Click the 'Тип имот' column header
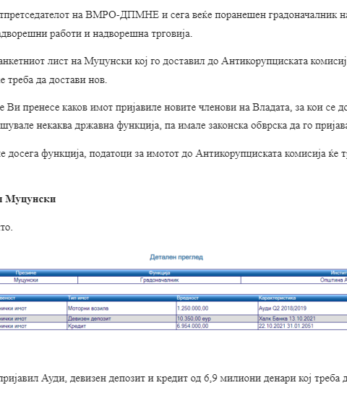This screenshot has height=406, width=347. click(x=78, y=298)
